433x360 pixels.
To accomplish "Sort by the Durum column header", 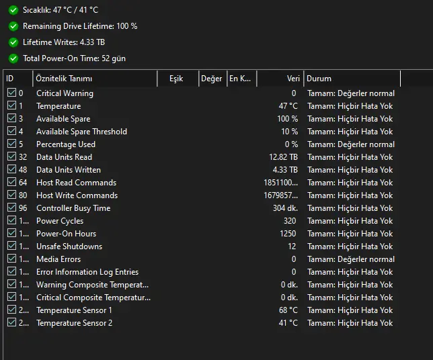I will point(352,79).
